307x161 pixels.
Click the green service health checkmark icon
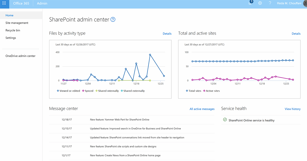click(225, 119)
